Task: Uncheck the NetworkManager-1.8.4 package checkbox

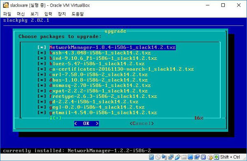Action: pyautogui.click(x=42, y=48)
